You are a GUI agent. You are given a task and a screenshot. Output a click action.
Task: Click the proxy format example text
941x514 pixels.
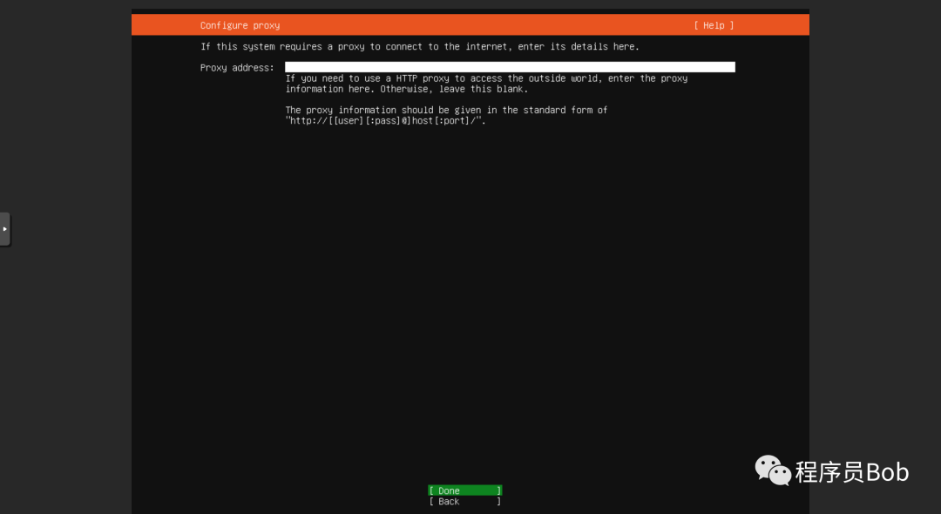point(385,120)
